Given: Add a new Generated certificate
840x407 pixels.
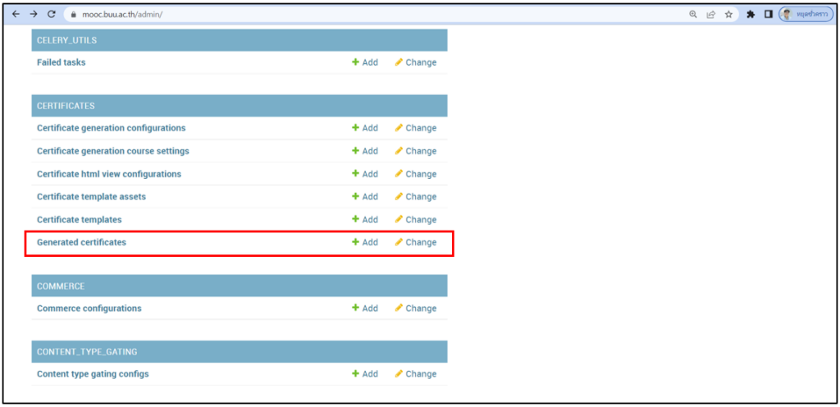Looking at the screenshot, I should click(365, 243).
